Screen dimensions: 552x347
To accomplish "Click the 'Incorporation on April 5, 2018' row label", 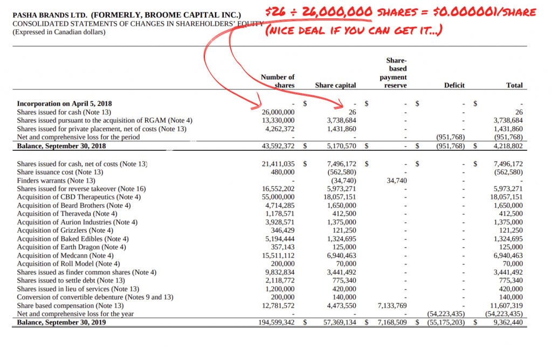I will 65,103.
